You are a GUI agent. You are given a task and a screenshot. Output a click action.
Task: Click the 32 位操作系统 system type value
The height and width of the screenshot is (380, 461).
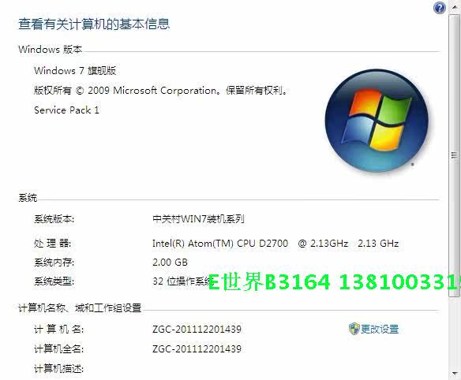tap(180, 281)
